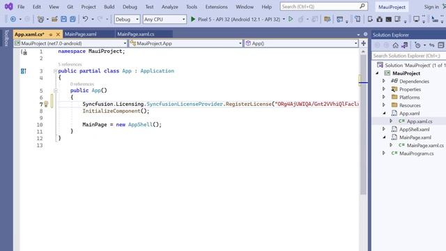Click the 5 references CodeLens link

(x=70, y=64)
